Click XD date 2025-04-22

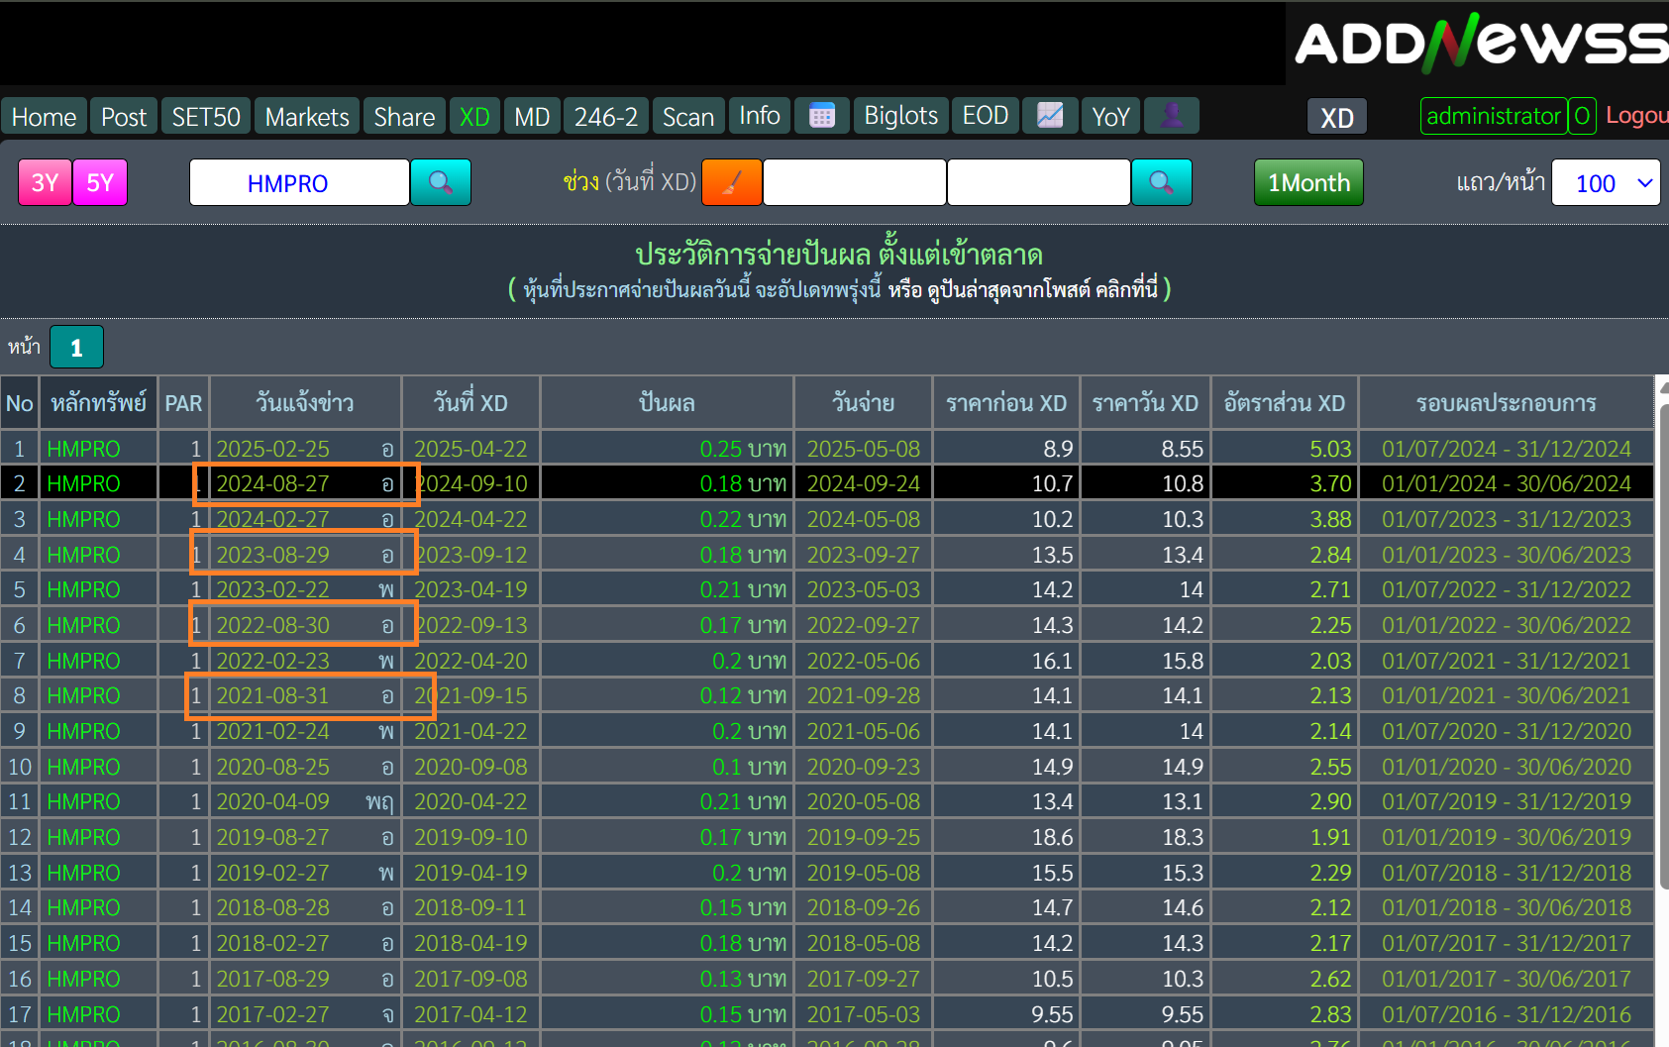470,449
